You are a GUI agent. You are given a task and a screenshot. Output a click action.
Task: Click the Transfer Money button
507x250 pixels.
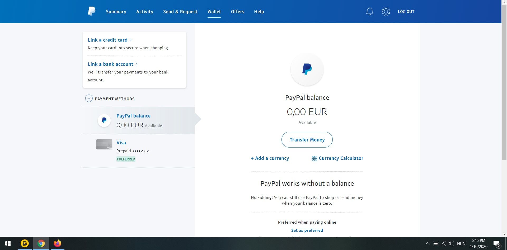coord(307,140)
